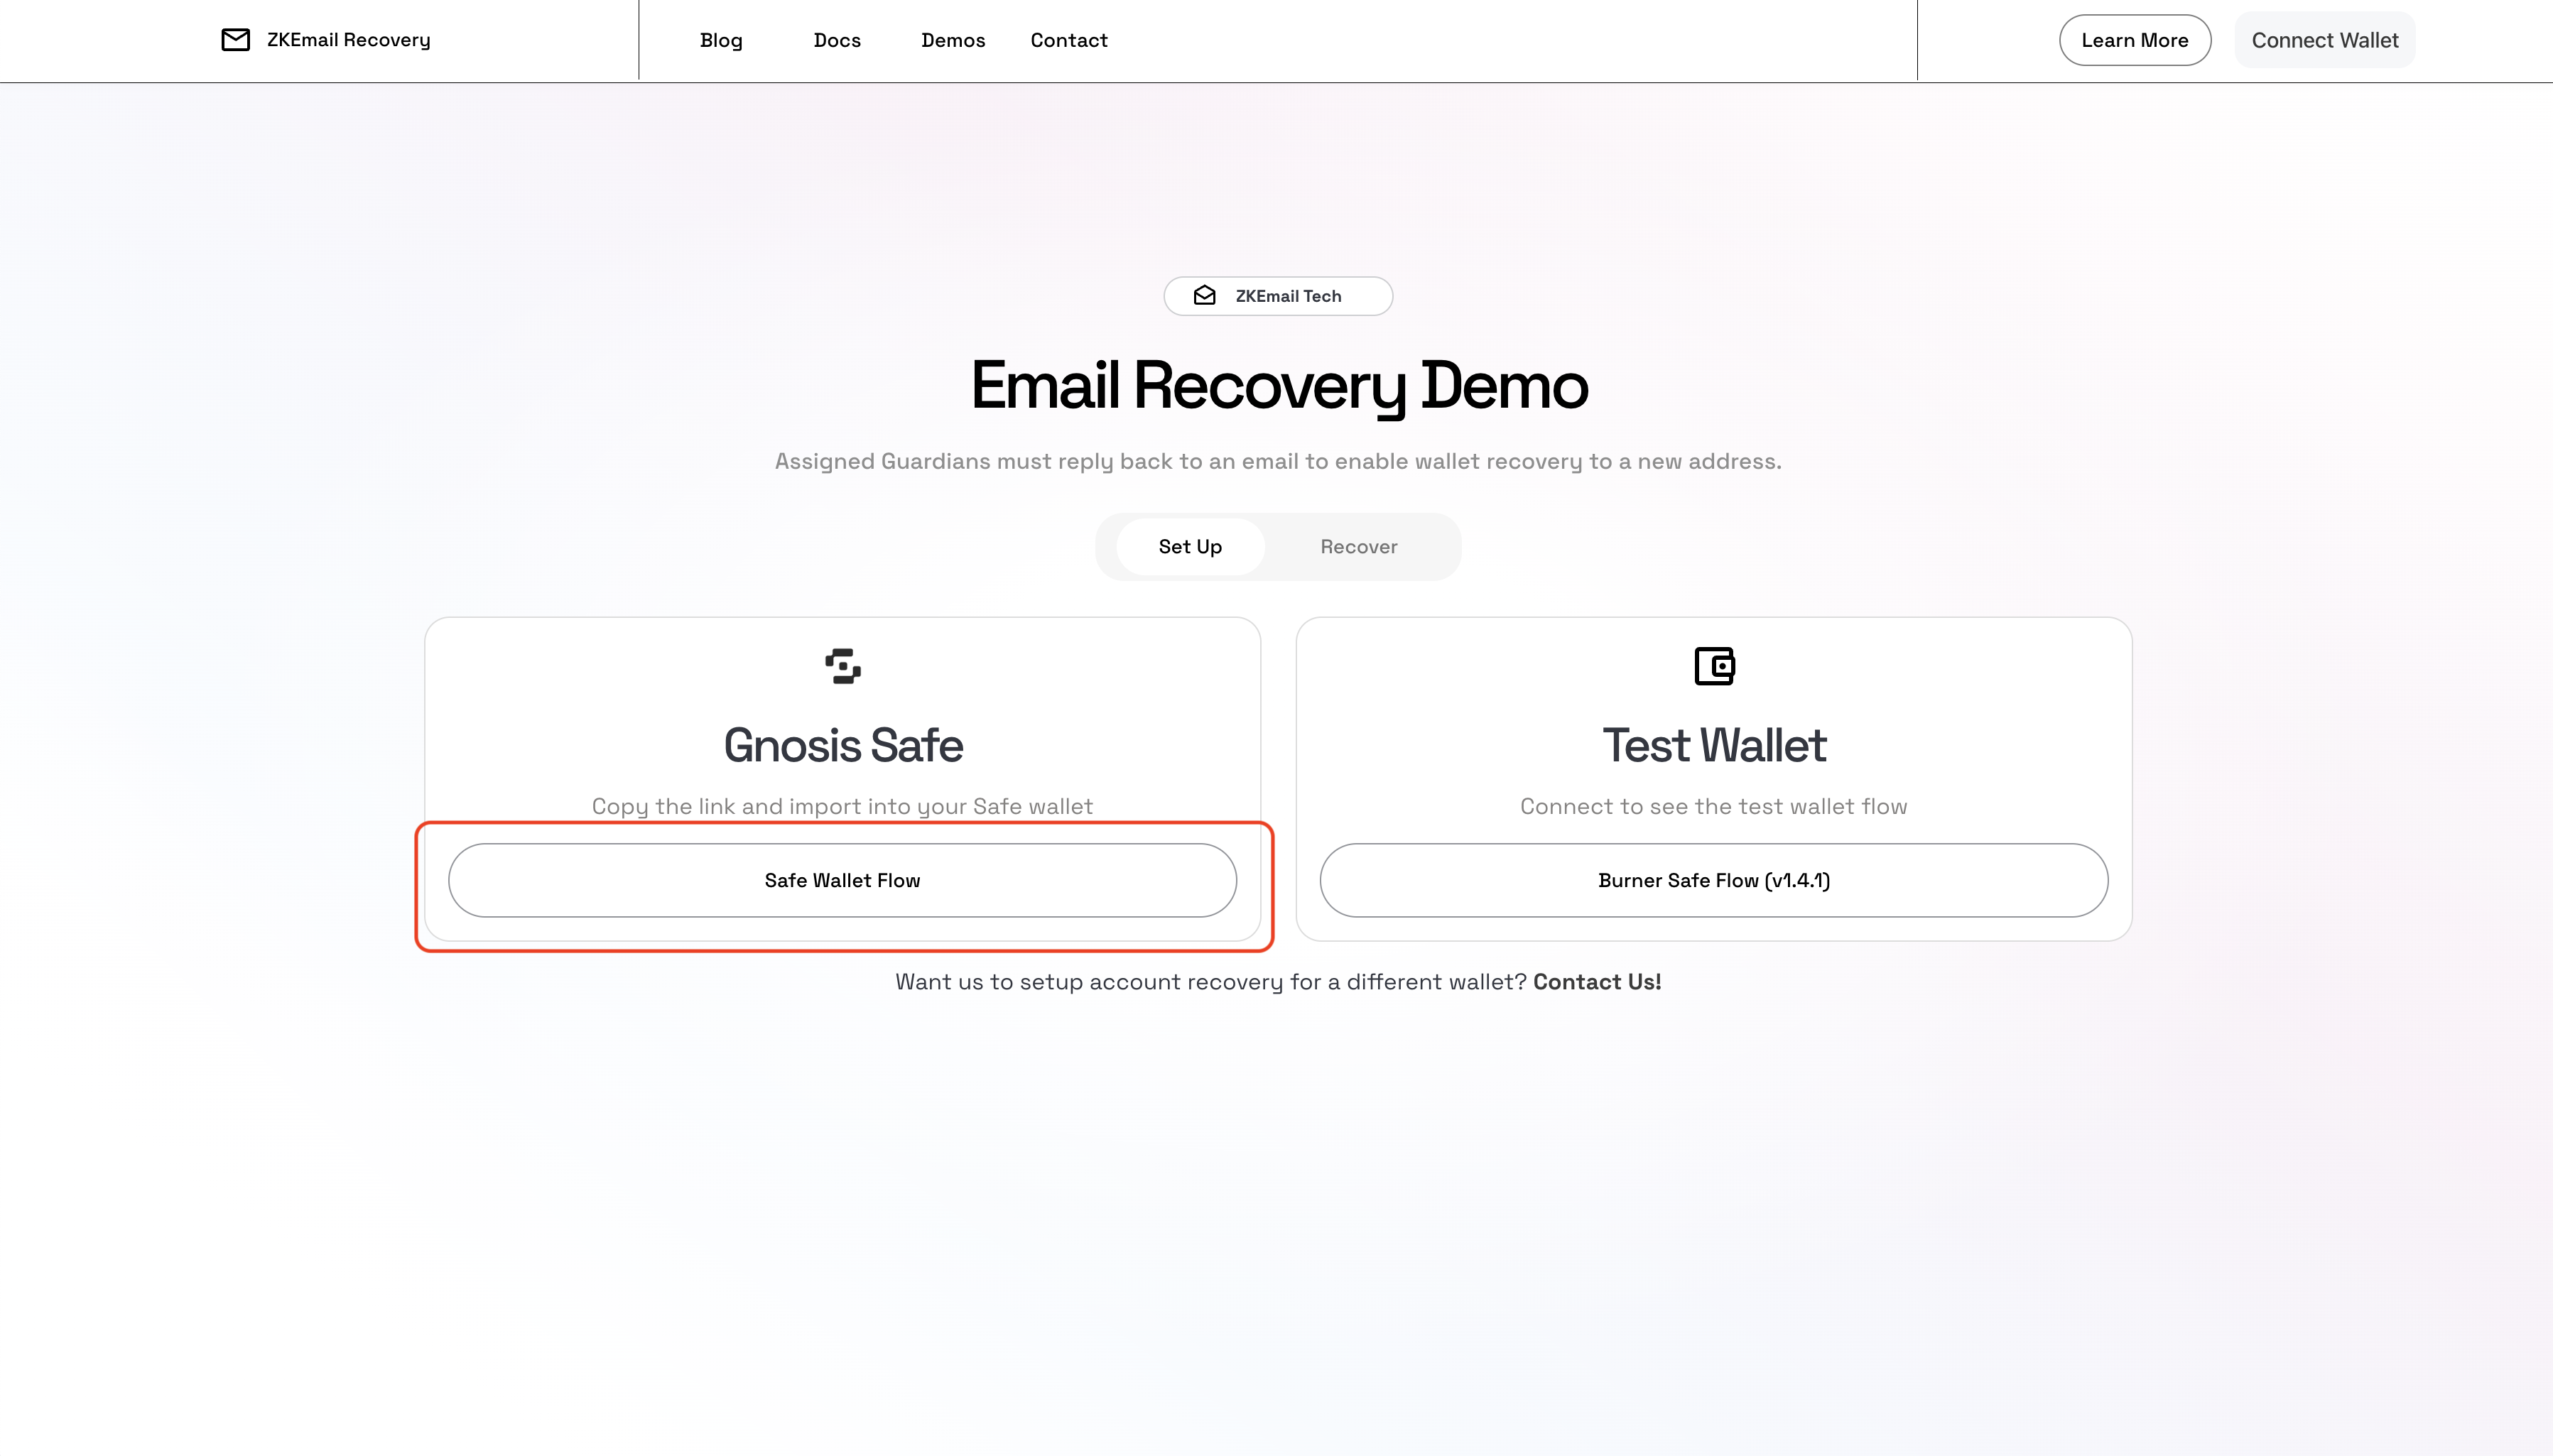Select the Set Up tab option
2553x1456 pixels.
tap(1191, 545)
